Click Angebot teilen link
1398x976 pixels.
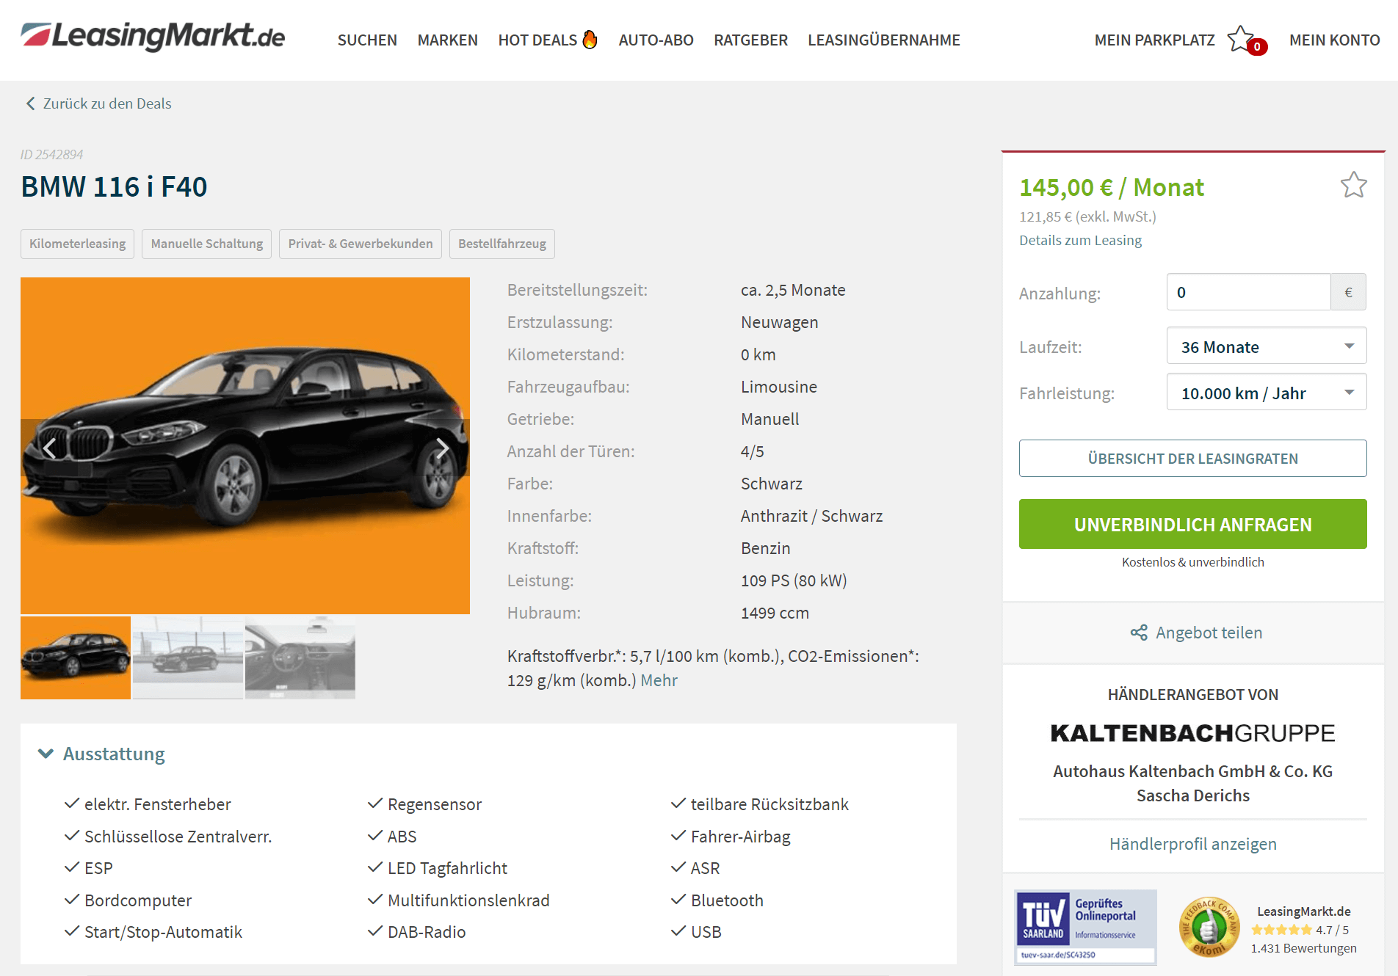pos(1209,633)
